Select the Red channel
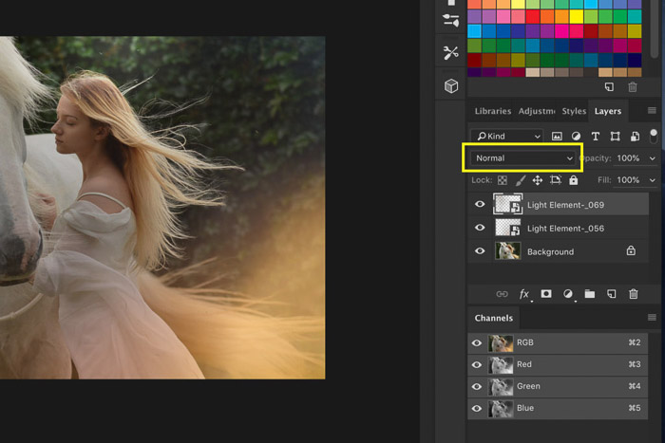 pyautogui.click(x=558, y=364)
